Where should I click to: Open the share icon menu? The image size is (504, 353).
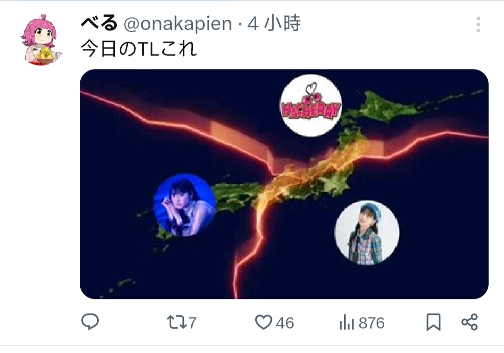469,322
